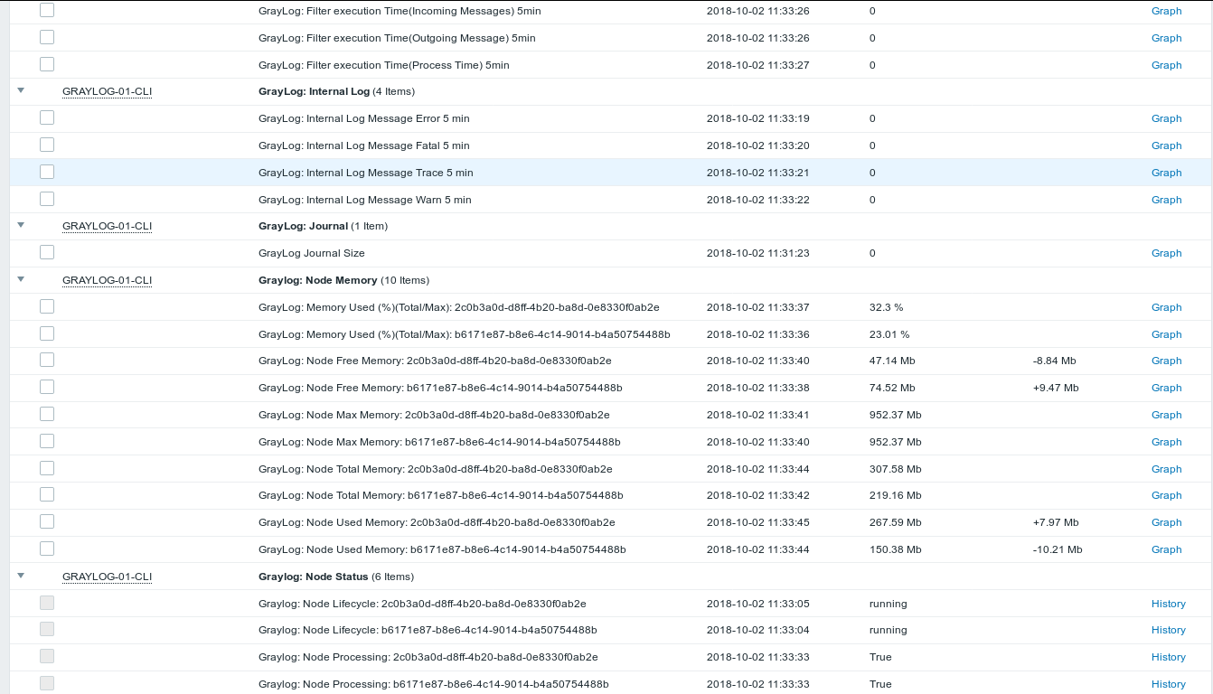Tick the GrayLog Journal Size checkbox
The width and height of the screenshot is (1213, 694).
(x=47, y=252)
